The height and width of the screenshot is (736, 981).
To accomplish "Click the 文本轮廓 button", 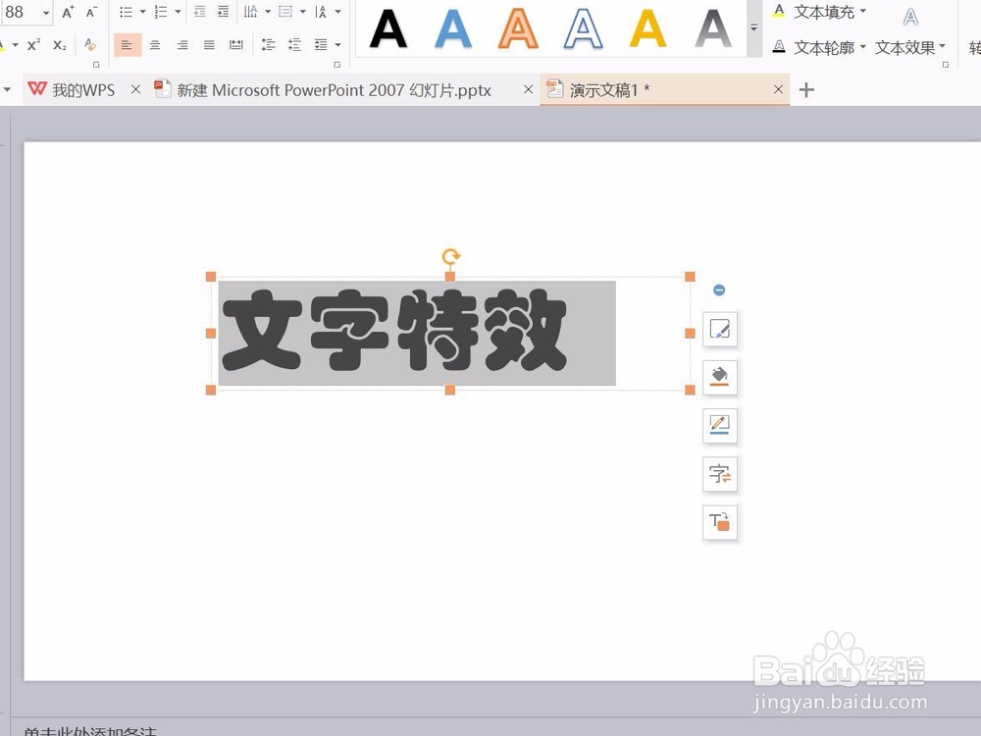I will point(825,47).
